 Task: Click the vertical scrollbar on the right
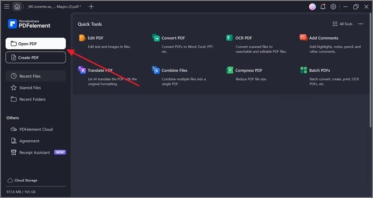click(371, 70)
